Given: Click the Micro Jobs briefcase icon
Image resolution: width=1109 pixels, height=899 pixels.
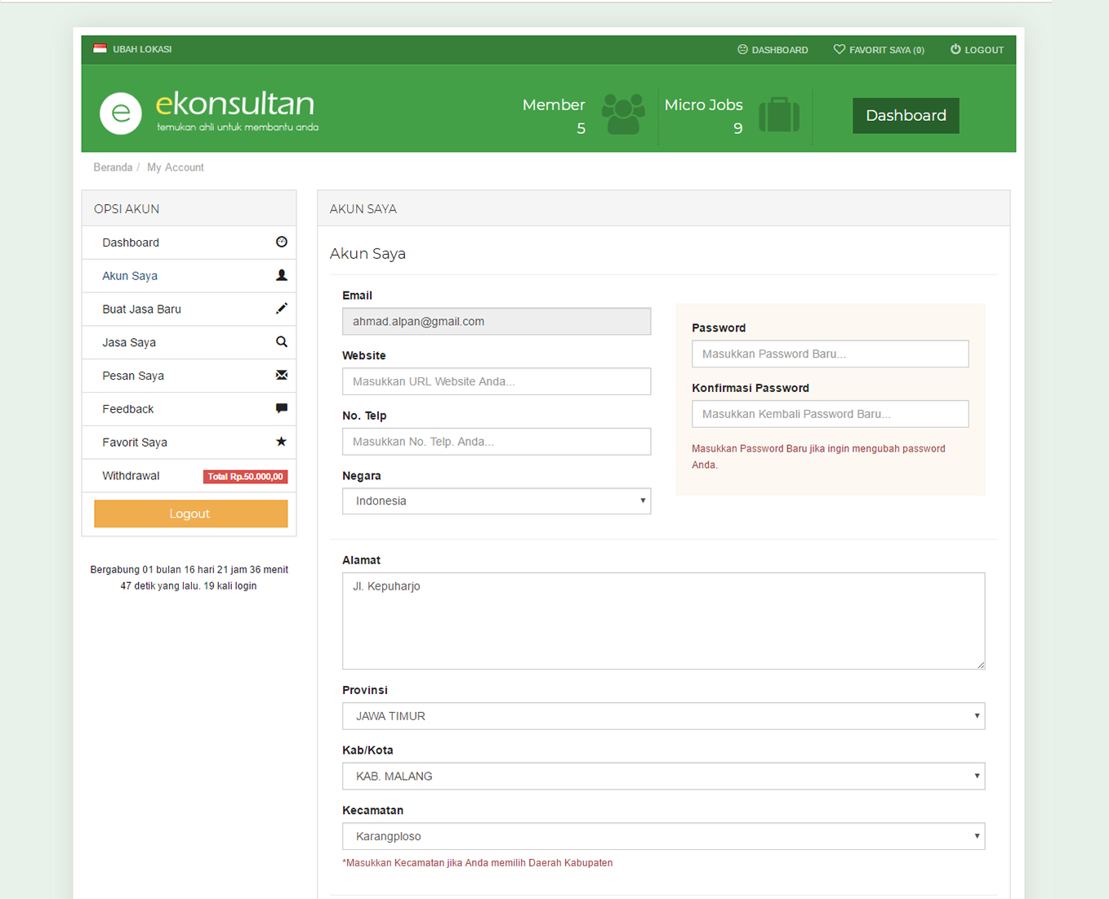Looking at the screenshot, I should point(779,114).
